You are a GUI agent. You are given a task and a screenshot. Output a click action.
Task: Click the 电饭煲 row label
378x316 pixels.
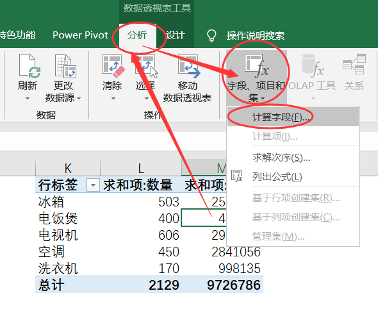[x=58, y=219]
